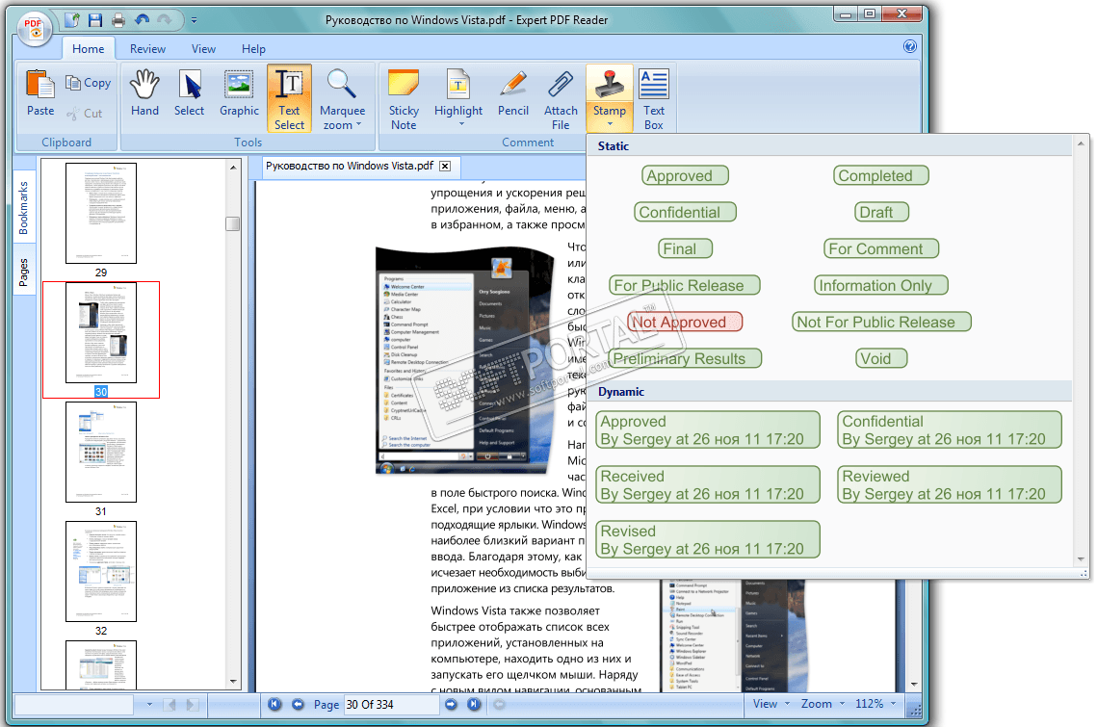
Task: Go to the next page
Action: click(x=451, y=704)
